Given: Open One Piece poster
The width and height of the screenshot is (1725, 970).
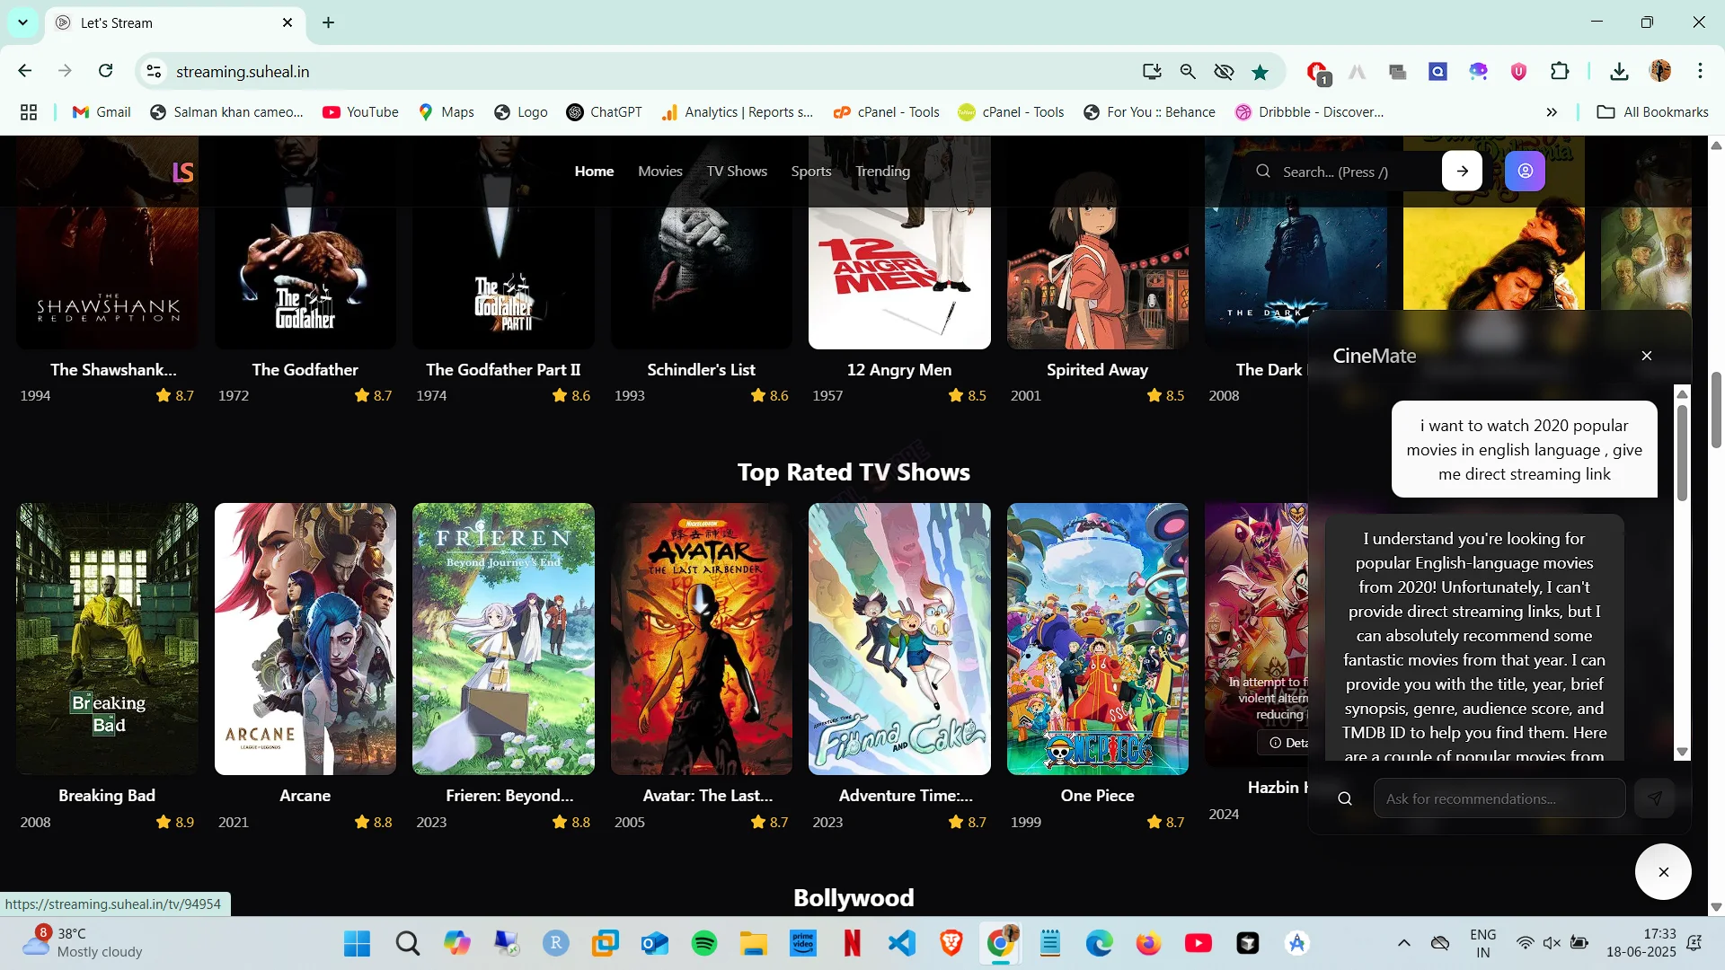Looking at the screenshot, I should [x=1098, y=639].
